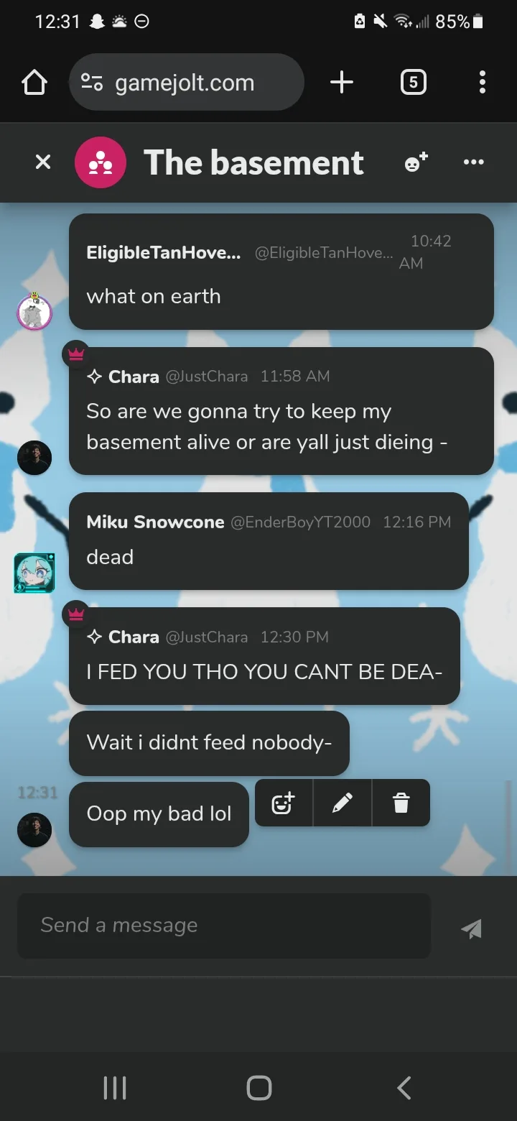The width and height of the screenshot is (517, 1121).
Task: Tap the Android back navigation button
Action: click(404, 1088)
